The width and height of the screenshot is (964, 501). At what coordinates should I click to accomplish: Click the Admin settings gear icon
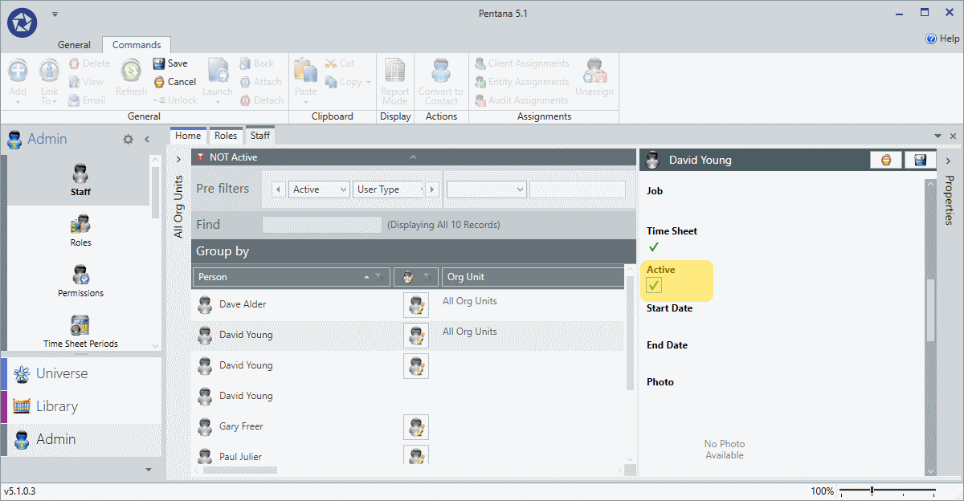128,139
